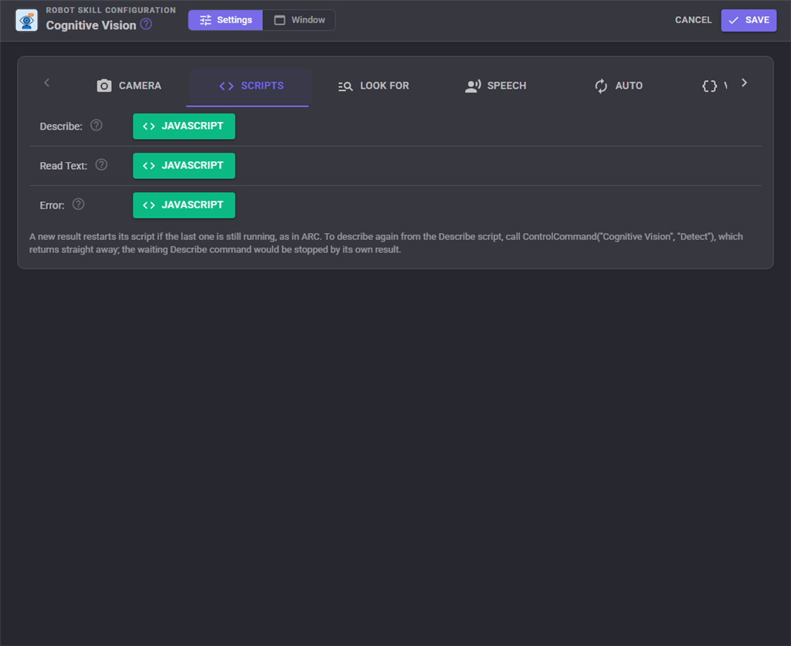Open the Speech tab
Screen dimensions: 791x646
[495, 86]
